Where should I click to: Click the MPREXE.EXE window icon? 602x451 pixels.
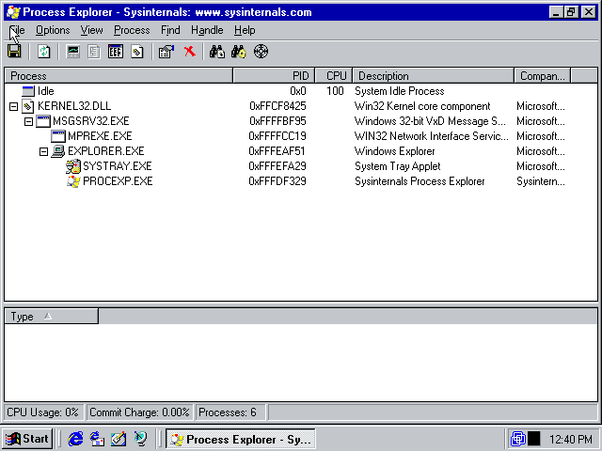(58, 136)
